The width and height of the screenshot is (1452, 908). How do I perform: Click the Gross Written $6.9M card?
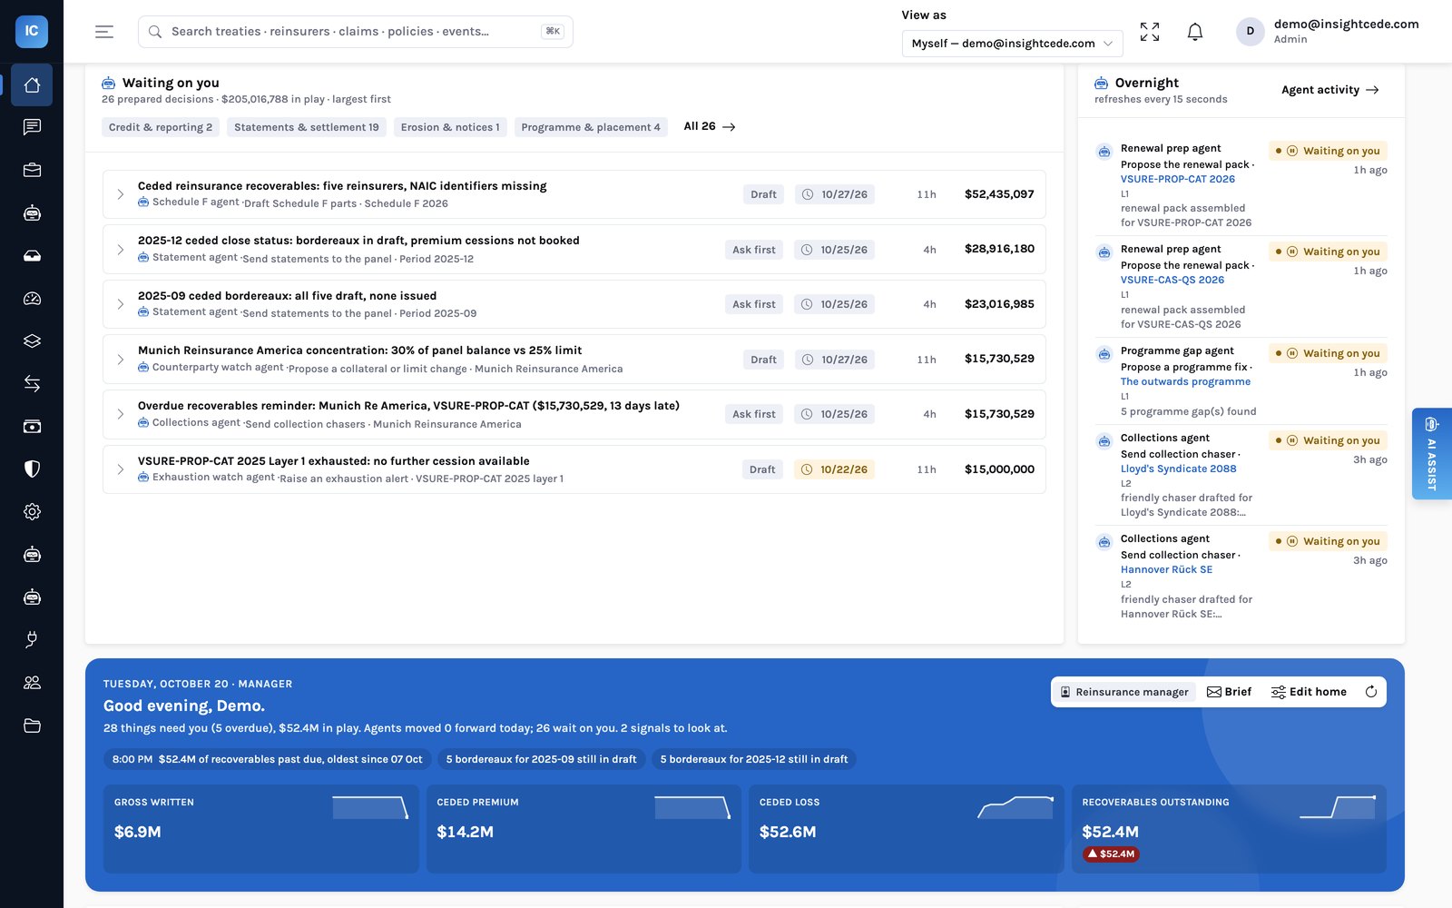click(x=260, y=829)
